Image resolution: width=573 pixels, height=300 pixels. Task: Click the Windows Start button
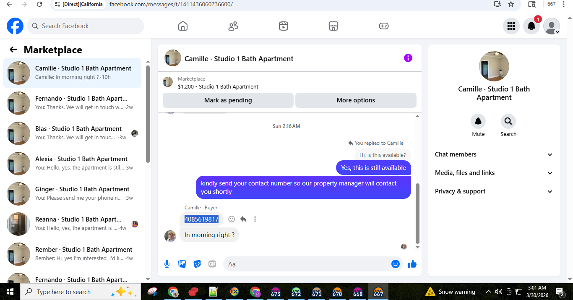coord(10,292)
